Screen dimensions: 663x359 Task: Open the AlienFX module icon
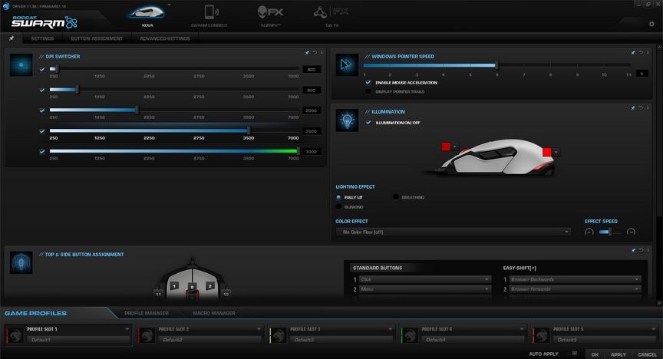270,12
